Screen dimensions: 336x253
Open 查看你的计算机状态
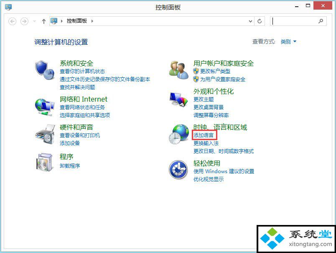pos(82,72)
